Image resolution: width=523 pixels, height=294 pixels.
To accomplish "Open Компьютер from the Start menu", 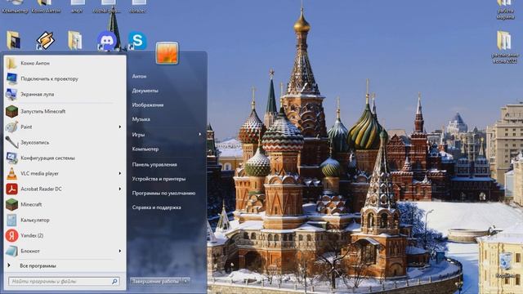I will (145, 149).
